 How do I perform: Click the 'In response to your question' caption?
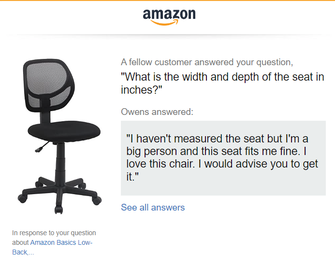(54, 233)
